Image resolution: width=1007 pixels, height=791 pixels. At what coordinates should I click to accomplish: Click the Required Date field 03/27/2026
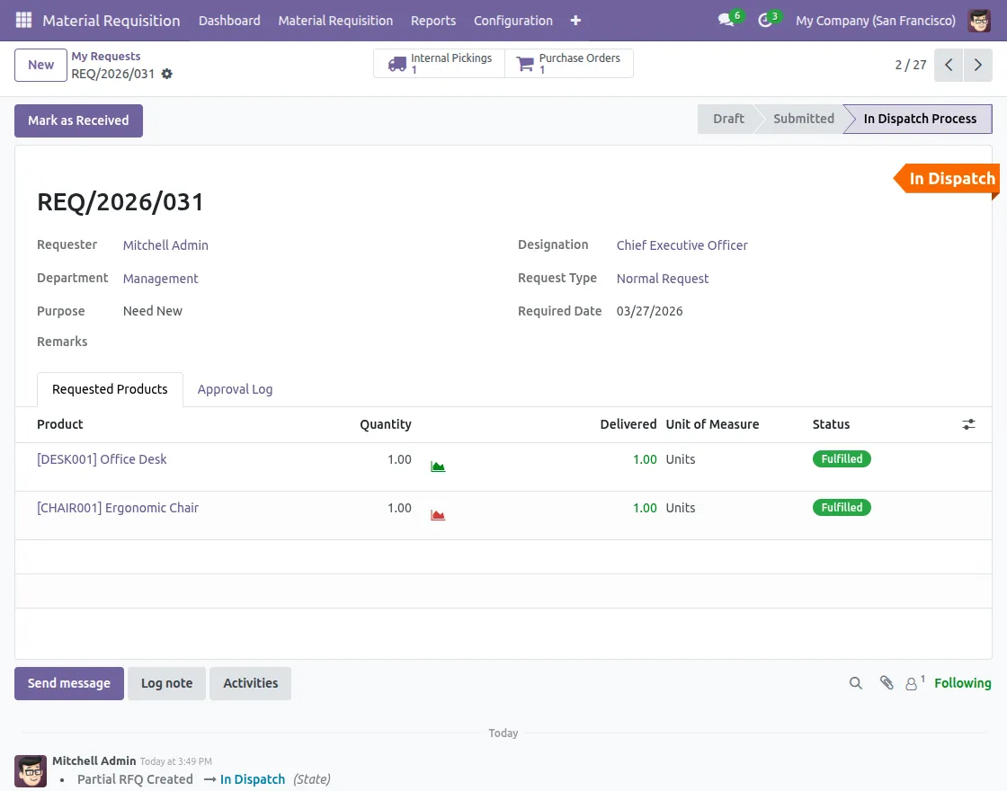pos(649,311)
